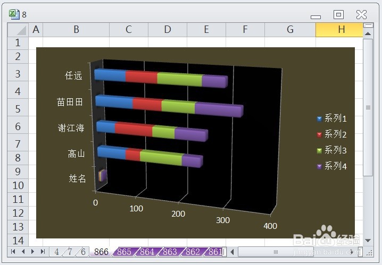Viewport: 382px width, 265px height.
Task: Select column G header
Action: coord(290,30)
